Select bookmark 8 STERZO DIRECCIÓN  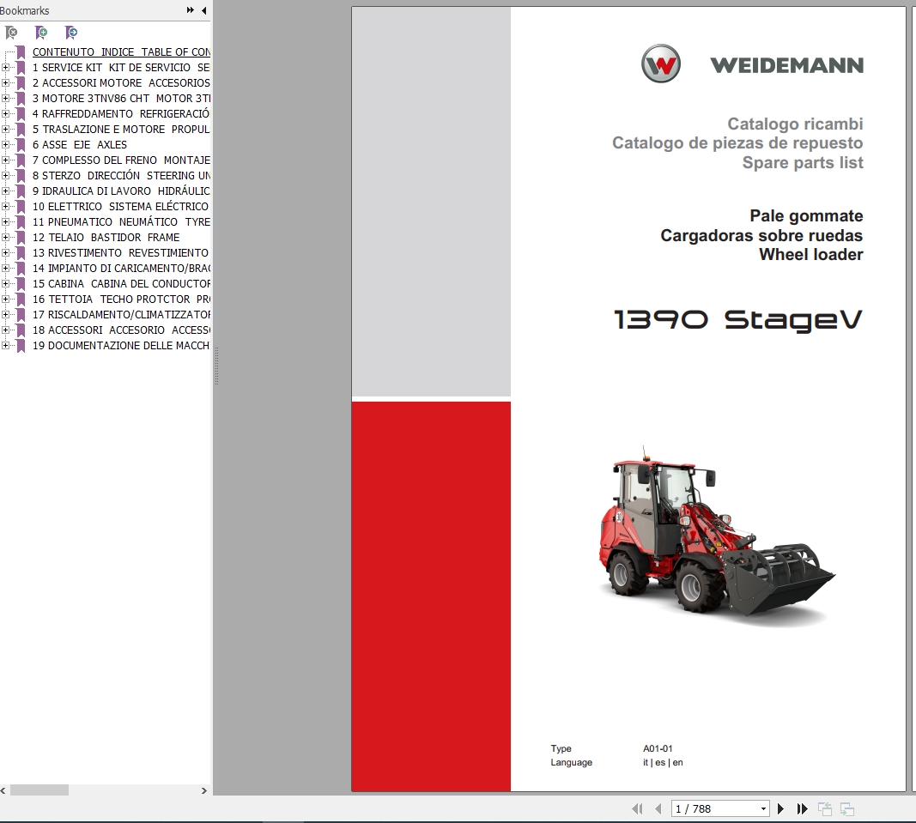coord(121,175)
